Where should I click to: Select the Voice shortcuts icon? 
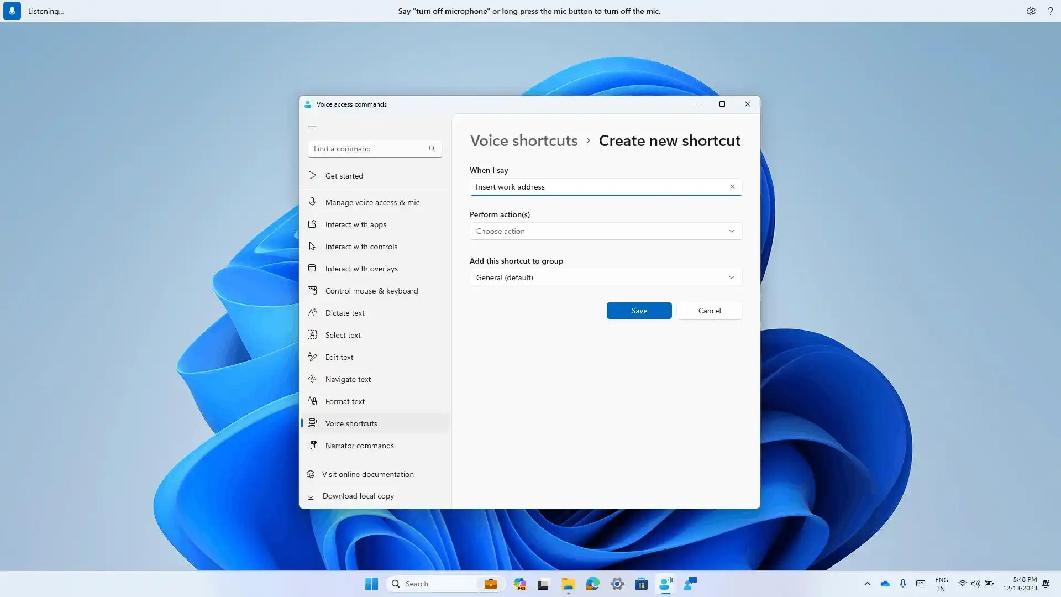[x=312, y=423]
